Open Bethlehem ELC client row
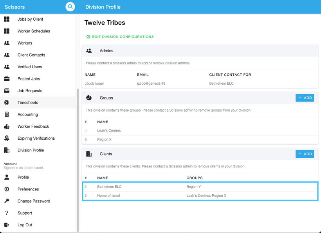321x233 pixels. [x=200, y=187]
